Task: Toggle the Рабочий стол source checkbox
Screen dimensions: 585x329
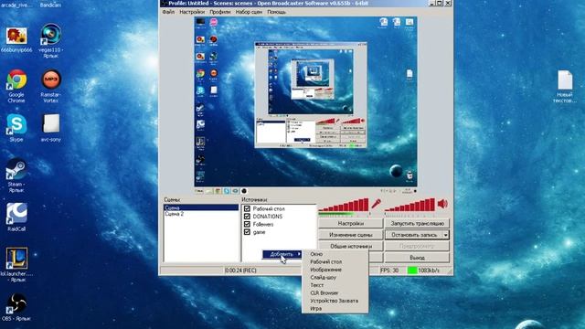Action: (247, 208)
